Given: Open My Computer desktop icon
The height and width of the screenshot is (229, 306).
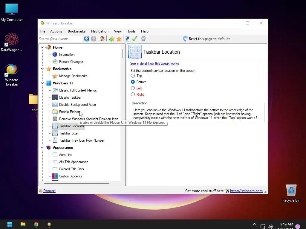Looking at the screenshot, I should (12, 12).
